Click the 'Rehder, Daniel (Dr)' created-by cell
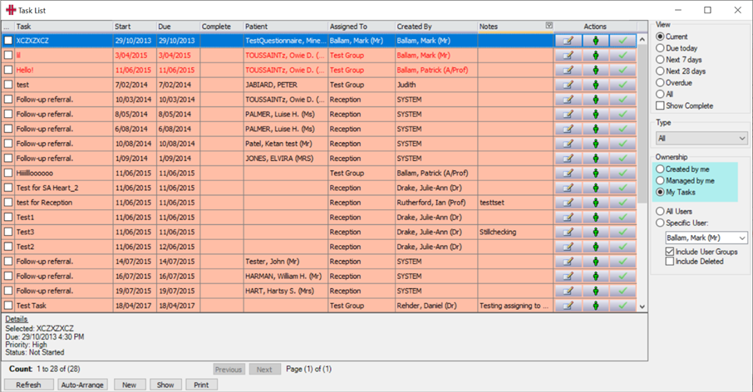 point(436,306)
